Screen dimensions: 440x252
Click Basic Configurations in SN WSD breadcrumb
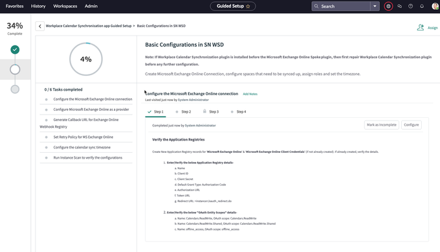tap(161, 26)
